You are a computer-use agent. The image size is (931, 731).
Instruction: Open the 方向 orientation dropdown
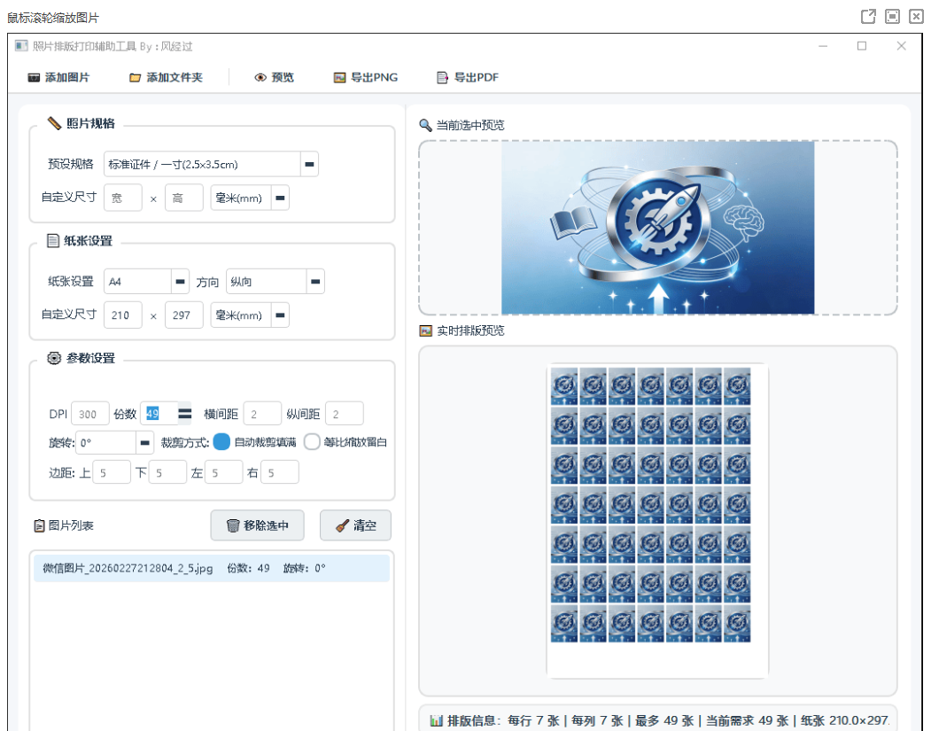click(314, 282)
